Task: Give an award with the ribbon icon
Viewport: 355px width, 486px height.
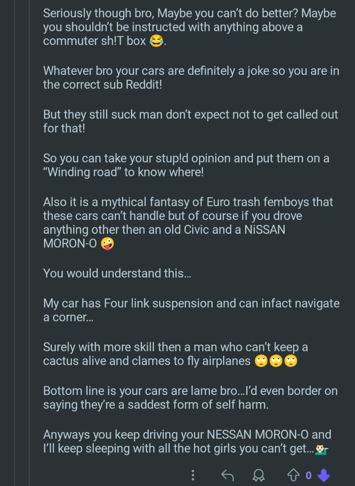Action: tap(258, 475)
